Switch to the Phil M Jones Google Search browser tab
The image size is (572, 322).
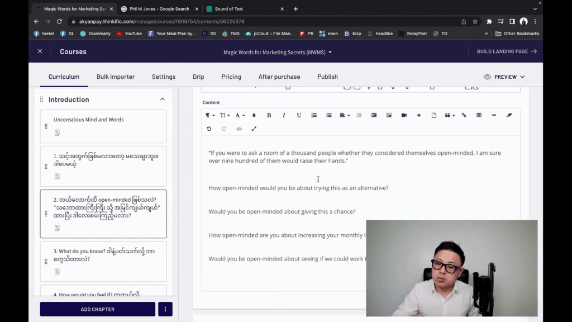pyautogui.click(x=159, y=9)
